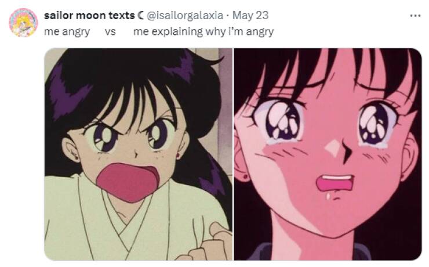
Task: Click the sailor moon texts profile avatar
Action: click(23, 23)
